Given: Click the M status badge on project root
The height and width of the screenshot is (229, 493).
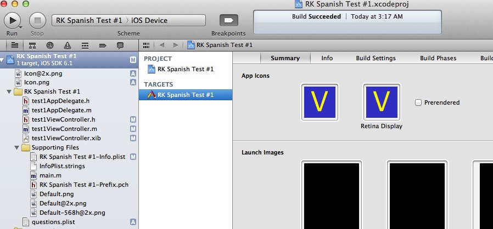Looking at the screenshot, I should [133, 60].
